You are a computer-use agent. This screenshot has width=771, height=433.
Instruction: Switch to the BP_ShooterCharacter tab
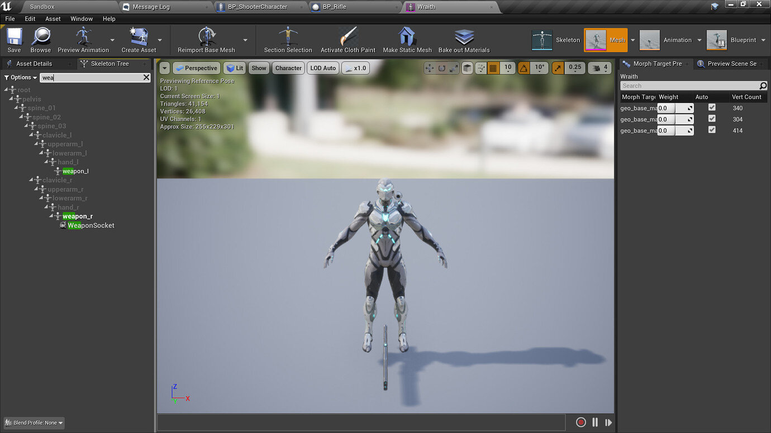tap(257, 7)
